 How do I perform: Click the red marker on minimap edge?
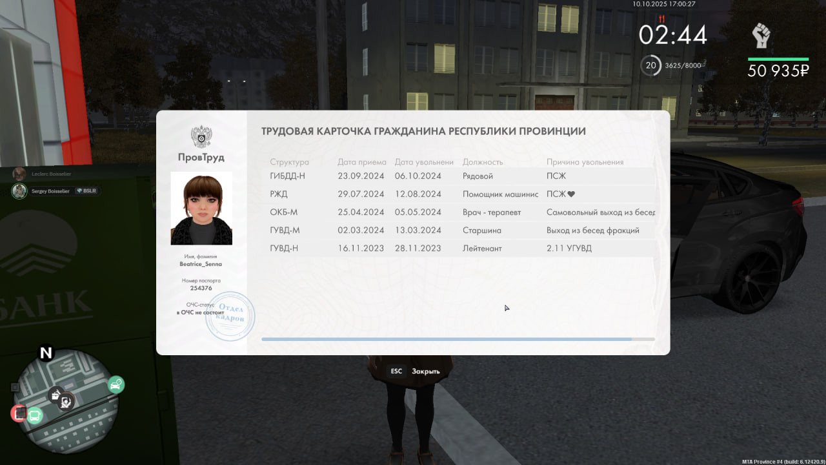[19, 413]
